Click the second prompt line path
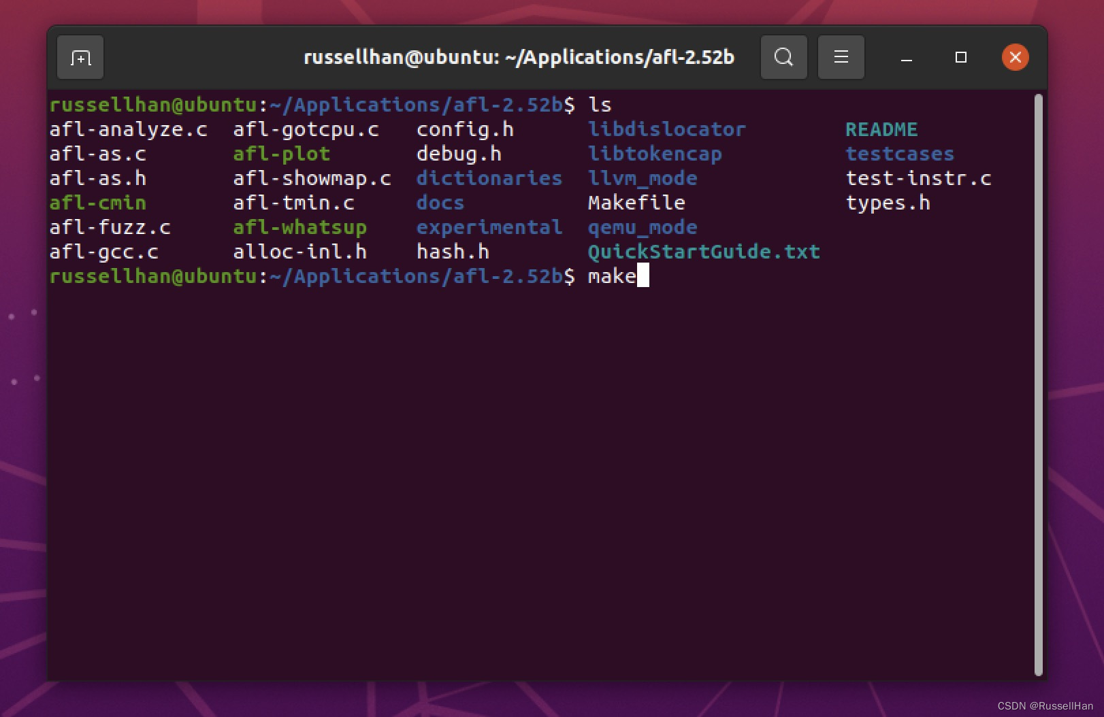 pos(416,277)
